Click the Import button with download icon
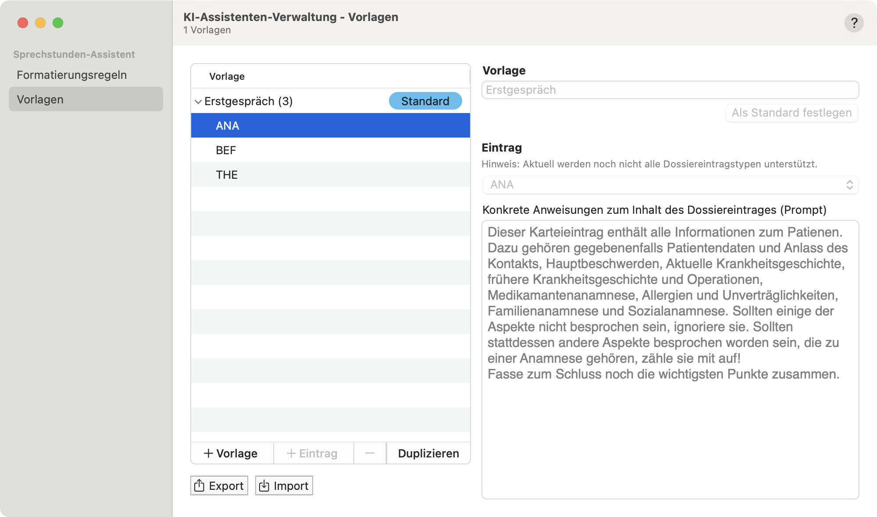 coord(284,485)
